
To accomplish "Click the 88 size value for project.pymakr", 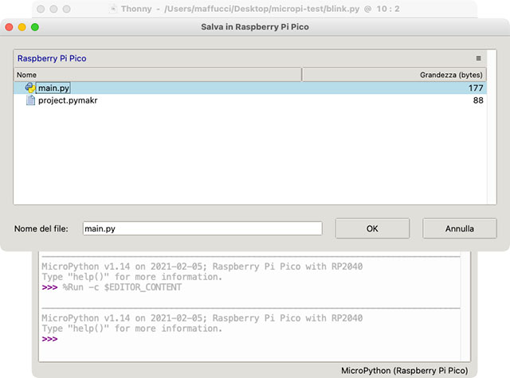I will click(478, 101).
